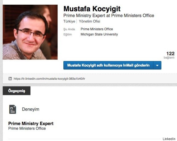Screen dimensions: 177x141
Task: Click the Şu Anda label
Action: [69, 29]
